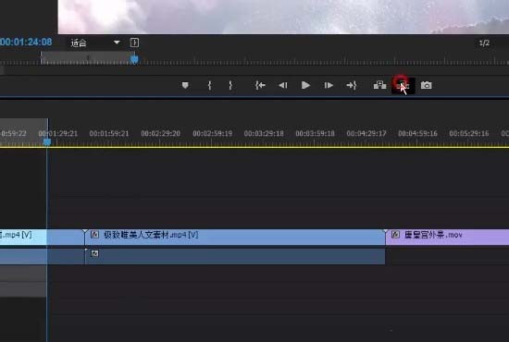Image resolution: width=509 pixels, height=342 pixels.
Task: Click ruler timecode 00:03:29:18
Action: [264, 133]
